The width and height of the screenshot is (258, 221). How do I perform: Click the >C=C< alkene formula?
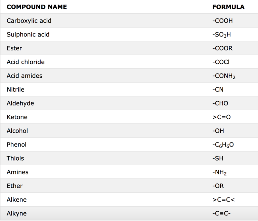click(x=223, y=200)
